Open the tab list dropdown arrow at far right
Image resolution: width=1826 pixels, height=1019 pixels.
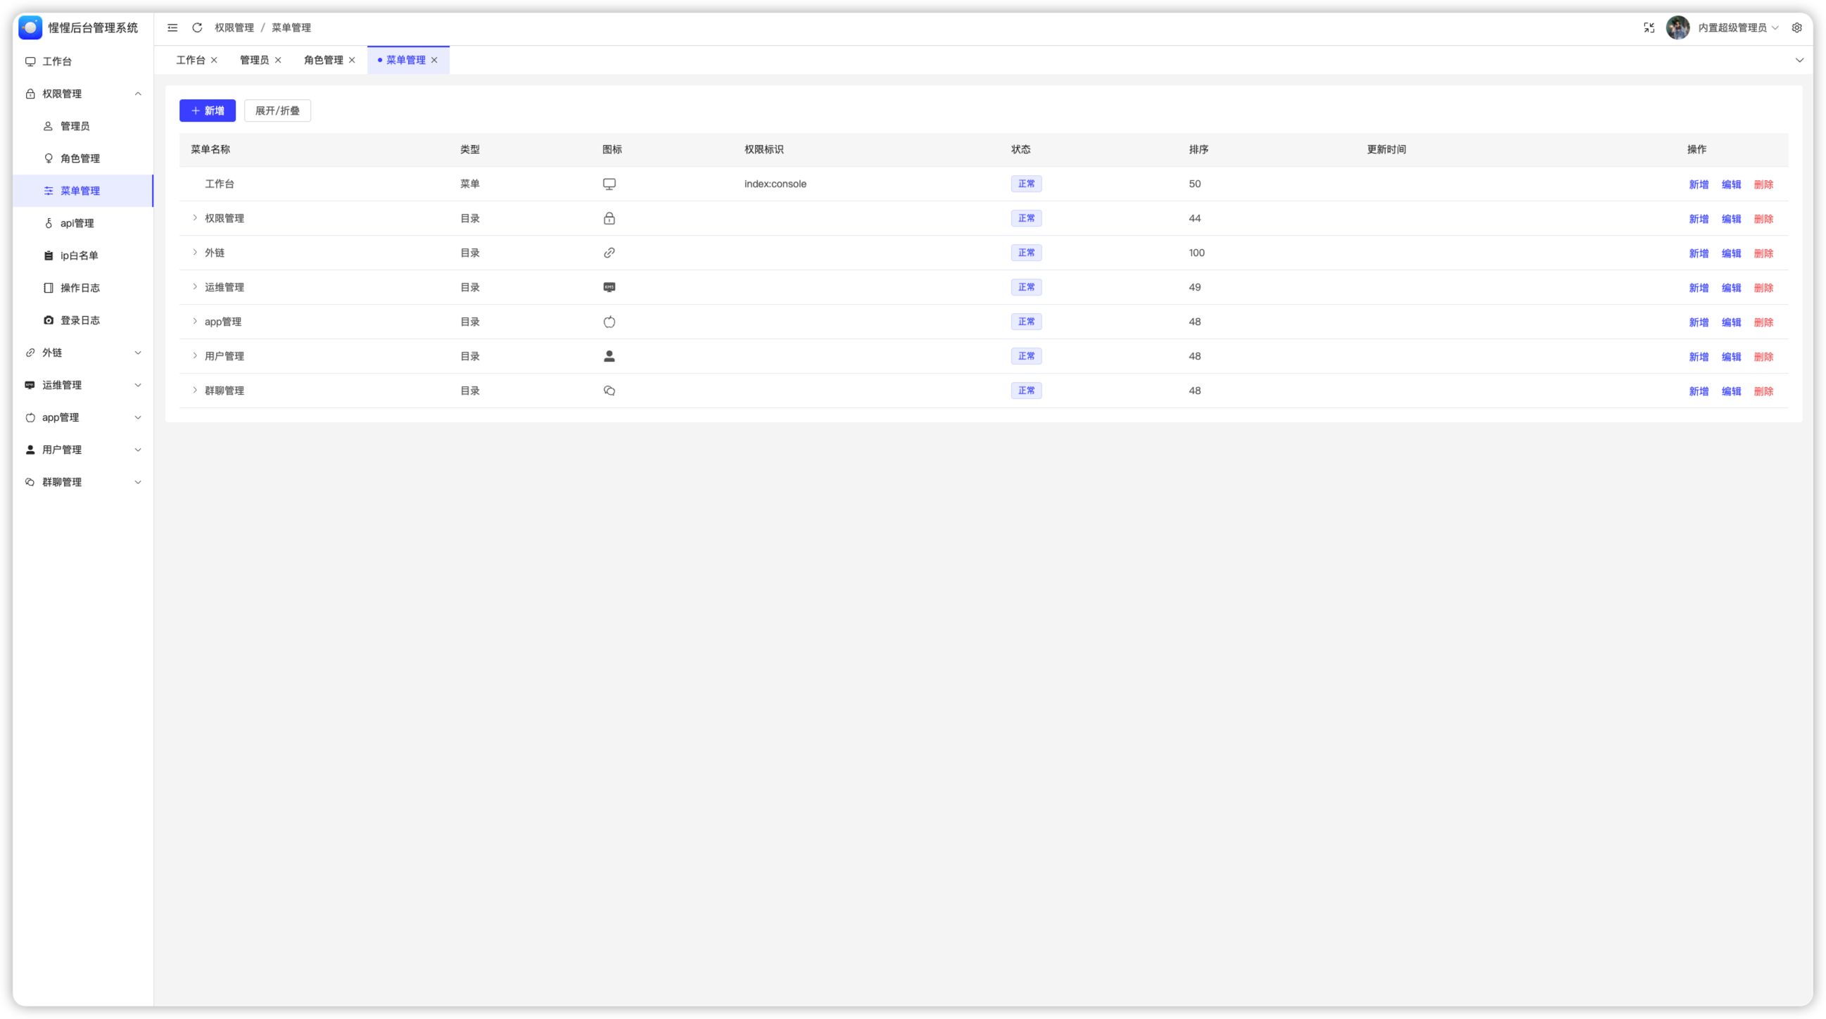pos(1799,61)
